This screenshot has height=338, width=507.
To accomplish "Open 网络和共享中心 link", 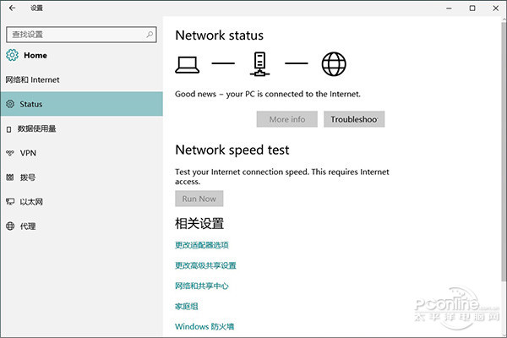I will click(x=202, y=286).
